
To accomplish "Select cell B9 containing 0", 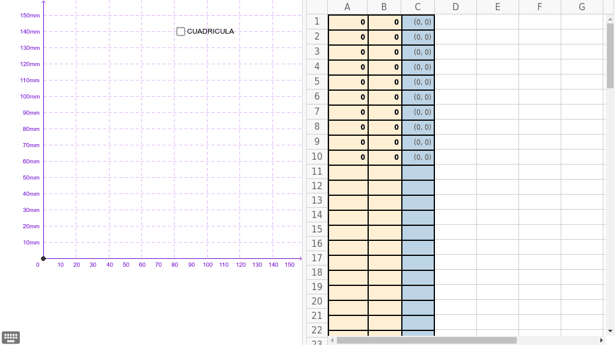I will [x=385, y=142].
